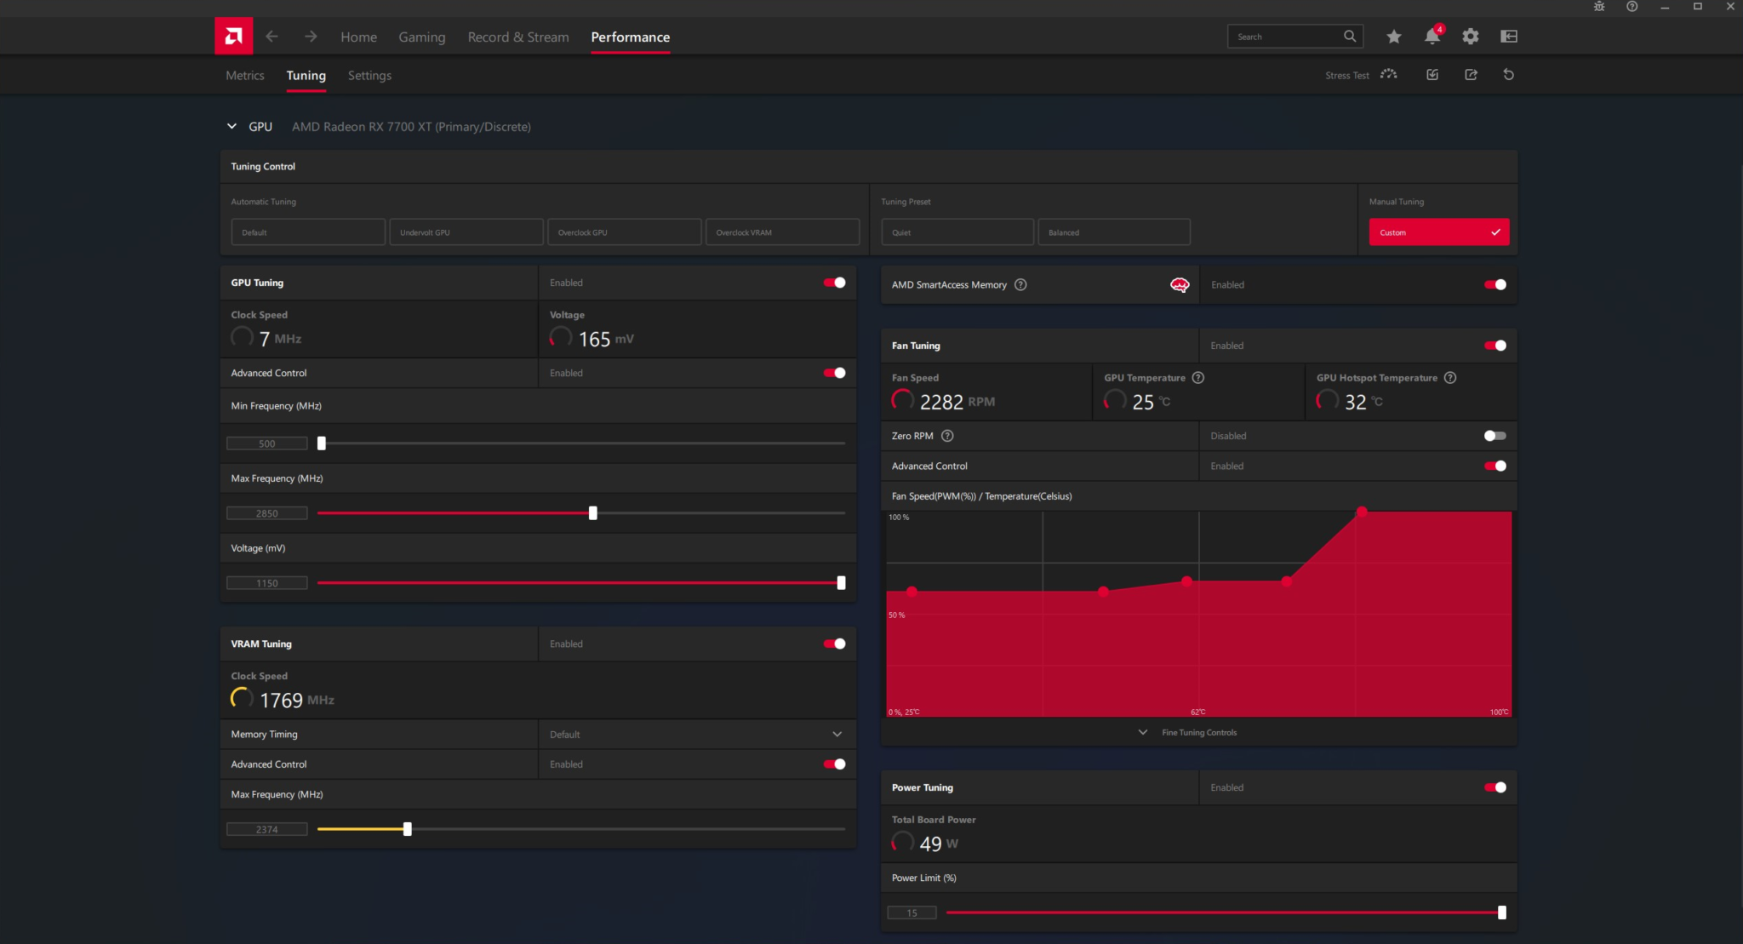The image size is (1743, 944).
Task: Toggle VRAM Tuning switch
Action: (x=834, y=644)
